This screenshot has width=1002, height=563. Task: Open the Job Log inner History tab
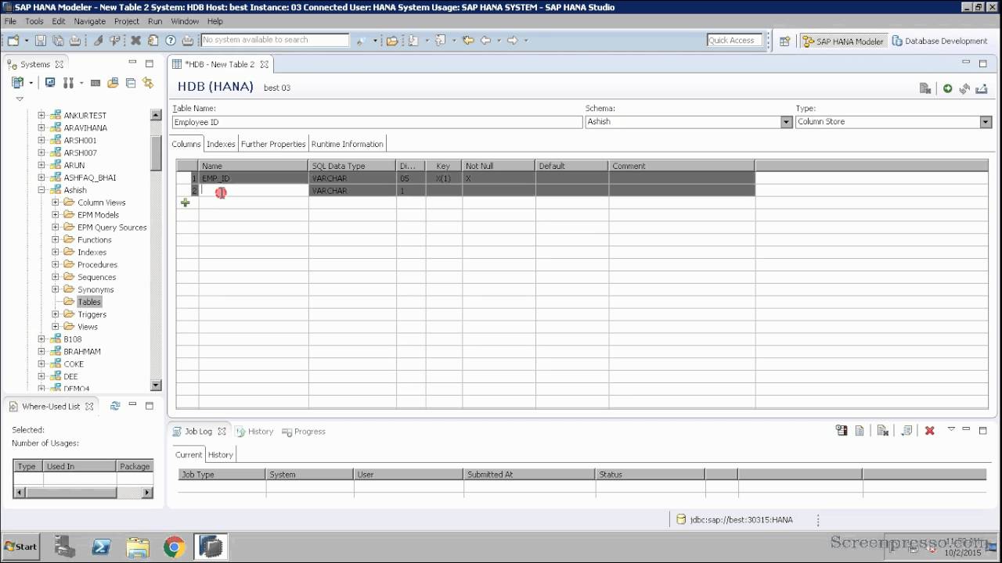point(220,454)
